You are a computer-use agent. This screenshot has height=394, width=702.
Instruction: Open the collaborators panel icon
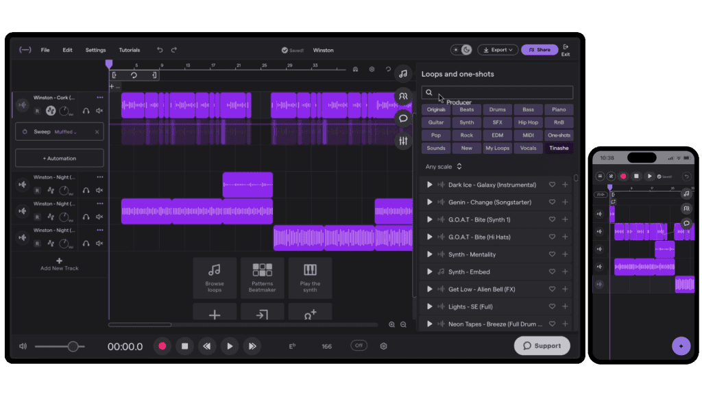click(x=403, y=96)
